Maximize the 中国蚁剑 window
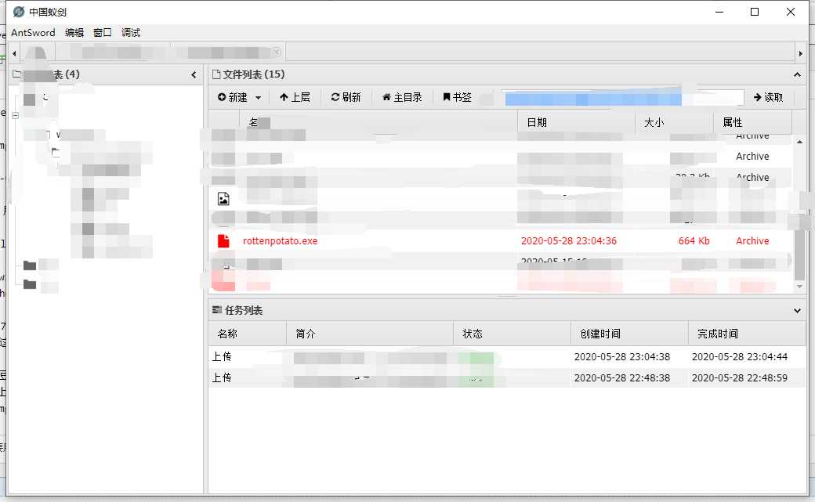The height and width of the screenshot is (502, 815). 755,12
